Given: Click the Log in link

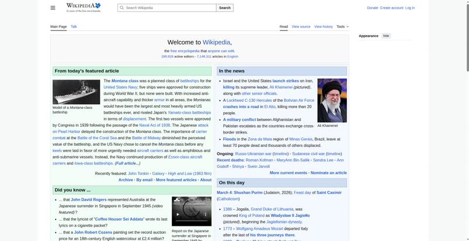Looking at the screenshot, I should click(x=410, y=8).
